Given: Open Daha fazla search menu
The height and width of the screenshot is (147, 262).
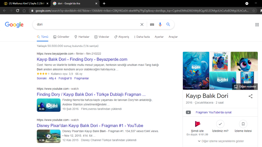Looking at the screenshot, I should coord(142,37).
